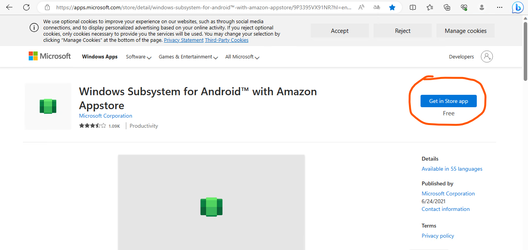Click the small app icon beside the title
Image resolution: width=528 pixels, height=250 pixels.
coord(48,106)
